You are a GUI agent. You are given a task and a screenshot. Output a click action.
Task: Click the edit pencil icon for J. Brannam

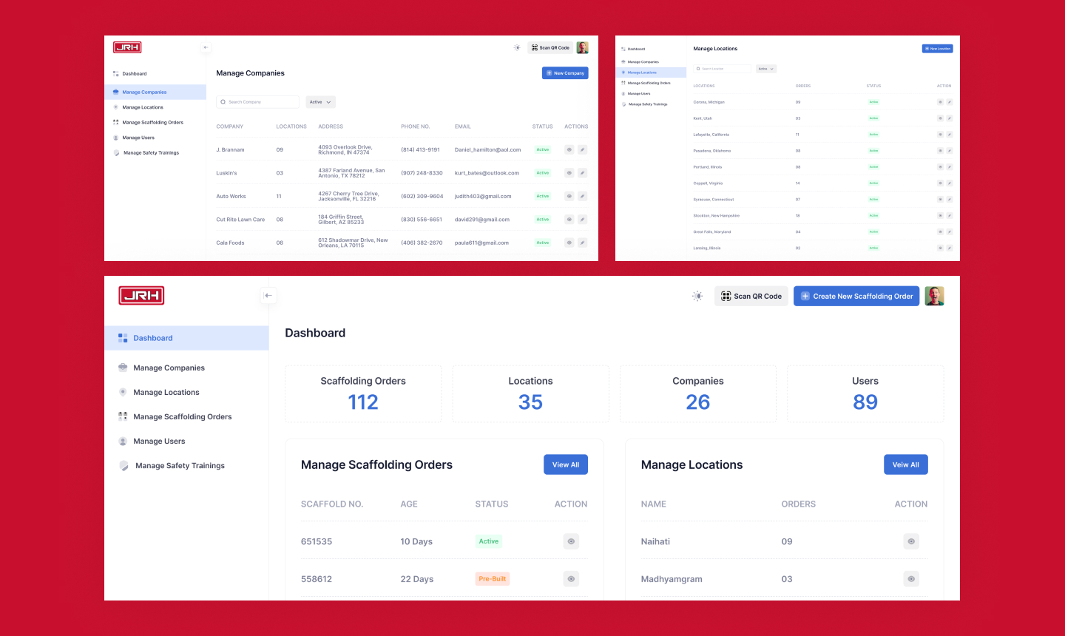click(x=582, y=149)
